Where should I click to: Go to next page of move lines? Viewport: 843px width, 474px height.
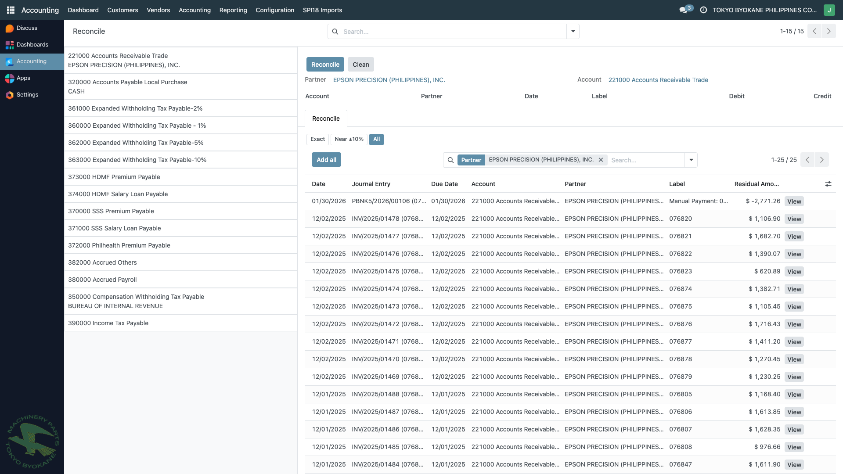[821, 160]
